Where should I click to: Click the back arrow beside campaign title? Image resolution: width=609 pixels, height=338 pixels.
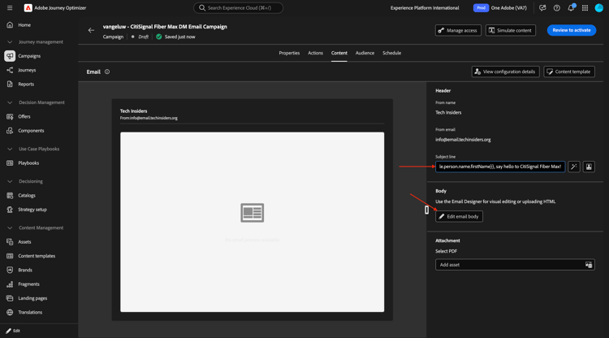coord(91,30)
